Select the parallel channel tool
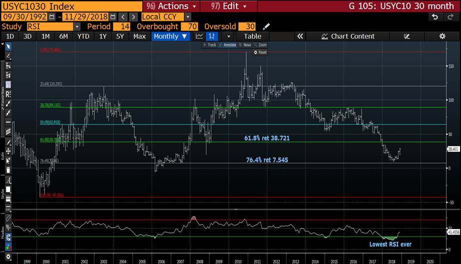This screenshot has width=461, height=264. click(x=8, y=132)
